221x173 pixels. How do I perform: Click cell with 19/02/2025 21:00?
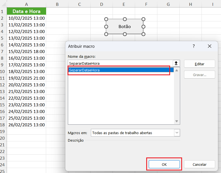26,78
